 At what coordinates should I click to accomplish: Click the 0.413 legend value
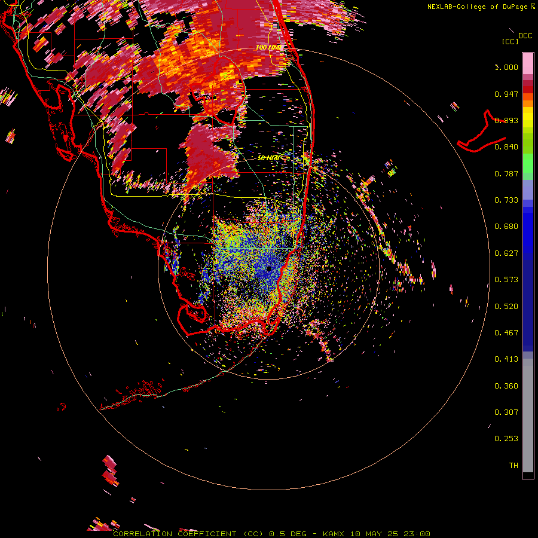click(506, 359)
